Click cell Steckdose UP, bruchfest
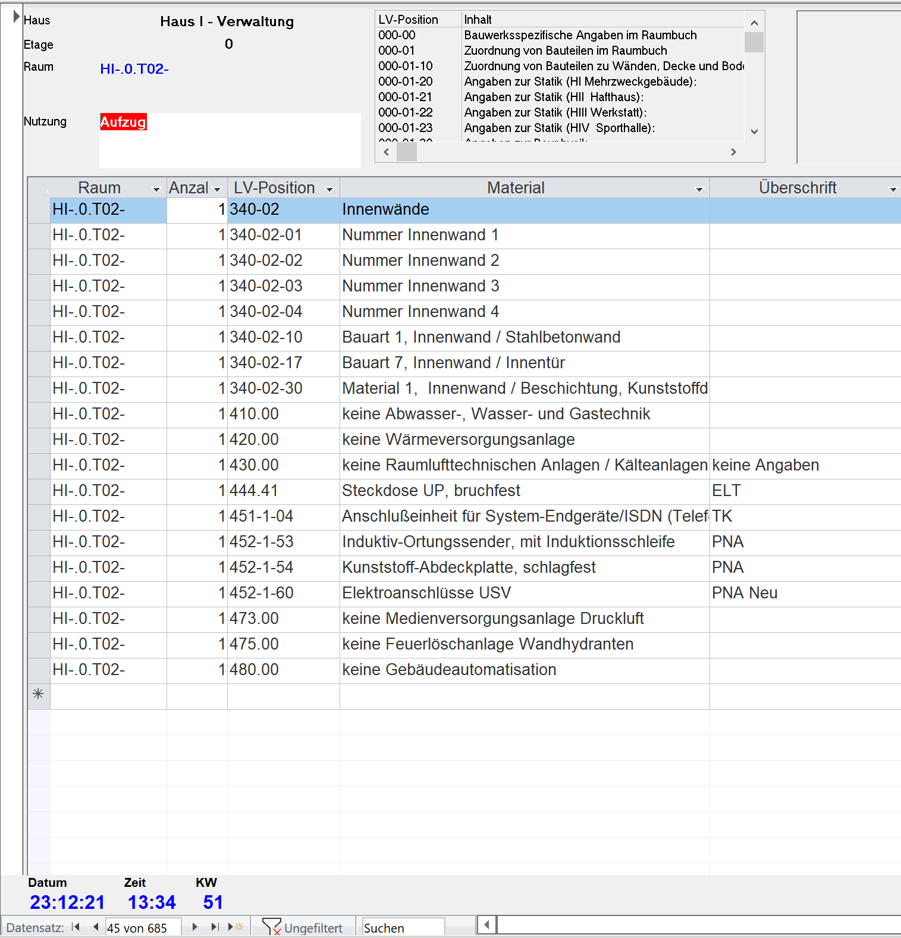901x938 pixels. (525, 491)
